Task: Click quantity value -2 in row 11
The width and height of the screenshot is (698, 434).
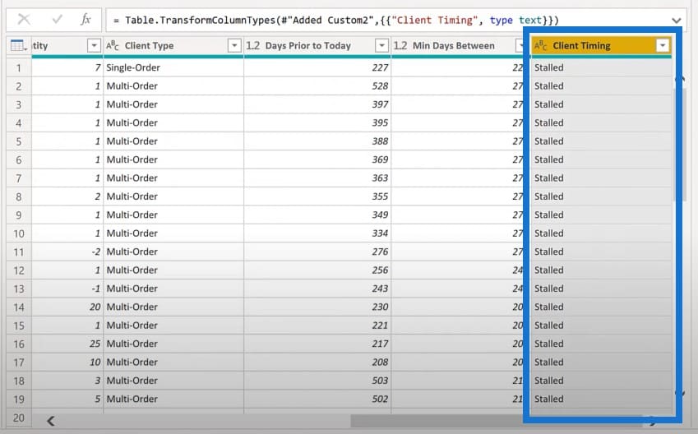Action: tap(96, 252)
